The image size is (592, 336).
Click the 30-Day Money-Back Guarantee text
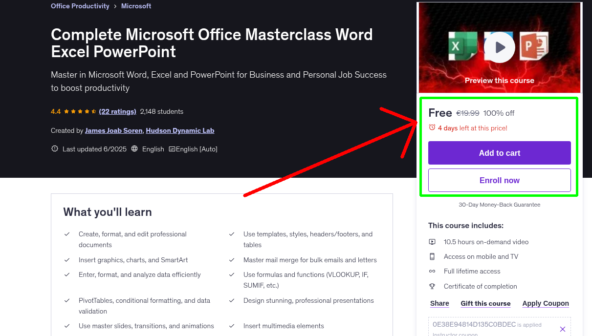(500, 205)
